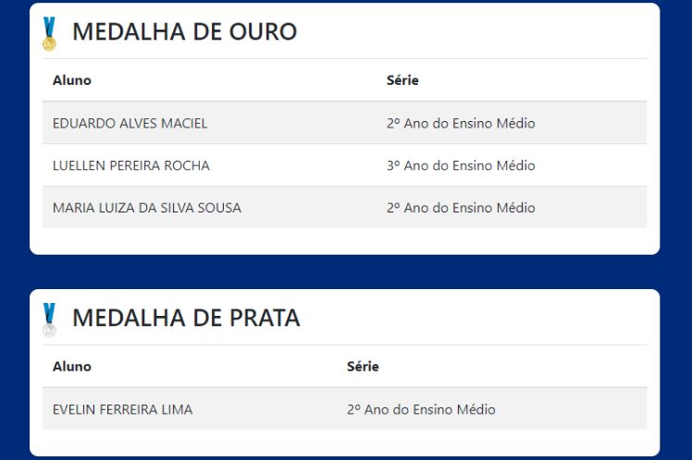
Task: Click the Aluno header in gold table
Action: point(72,80)
